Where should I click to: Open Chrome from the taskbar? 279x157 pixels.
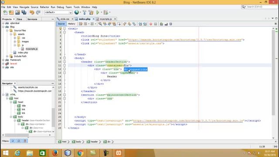pos(80,153)
